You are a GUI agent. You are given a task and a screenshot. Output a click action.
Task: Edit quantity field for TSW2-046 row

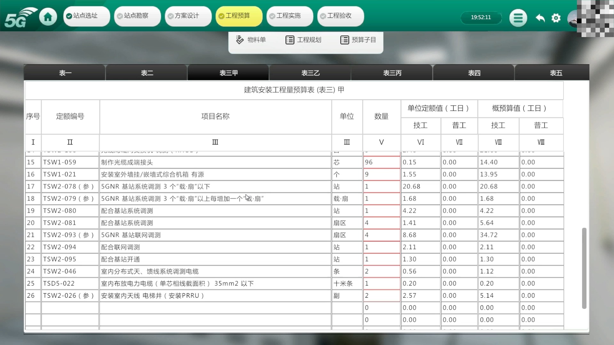click(x=382, y=272)
